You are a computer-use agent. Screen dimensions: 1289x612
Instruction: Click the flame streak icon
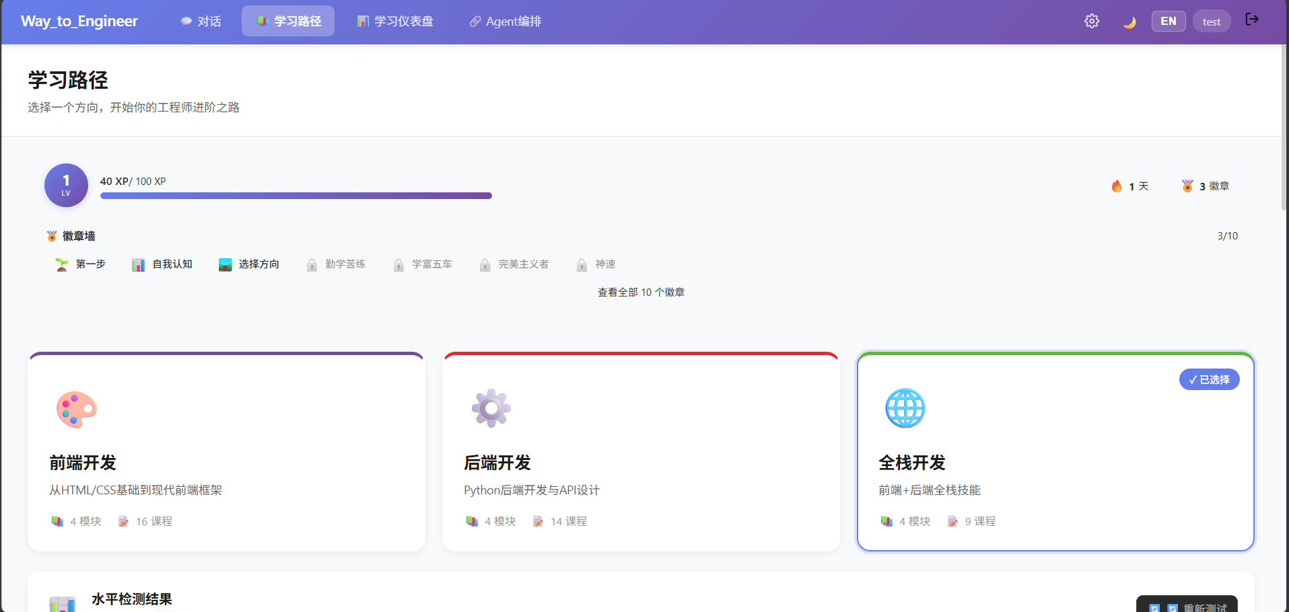point(1117,186)
